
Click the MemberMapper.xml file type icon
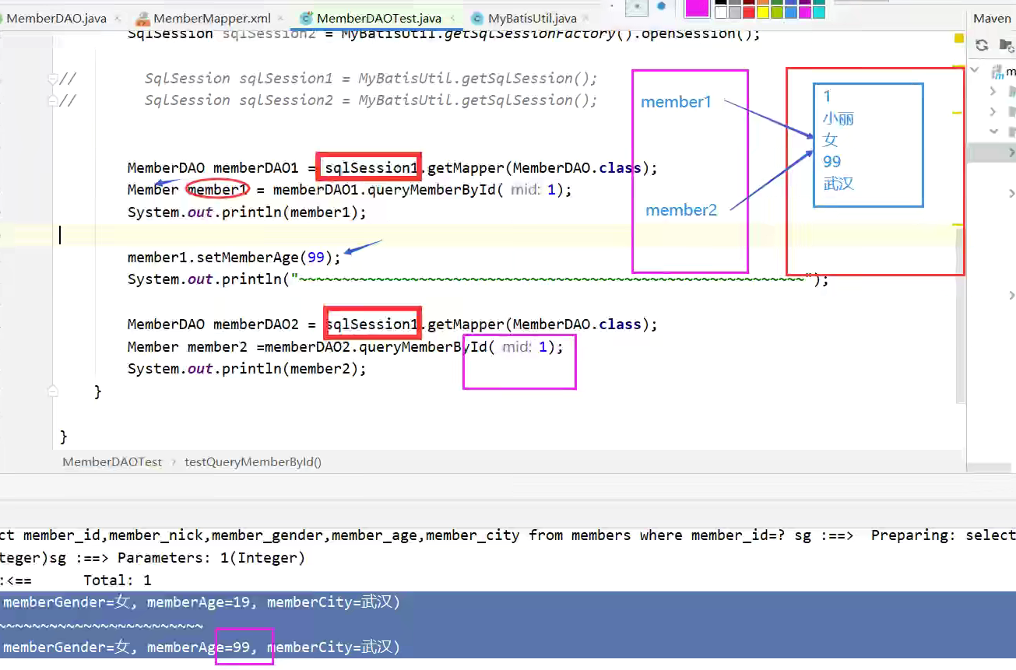pyautogui.click(x=142, y=18)
